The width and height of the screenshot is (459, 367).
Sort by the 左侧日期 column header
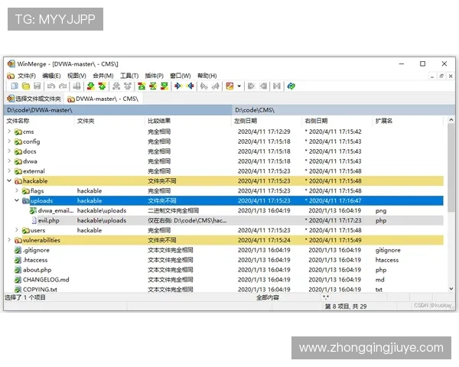[266, 121]
